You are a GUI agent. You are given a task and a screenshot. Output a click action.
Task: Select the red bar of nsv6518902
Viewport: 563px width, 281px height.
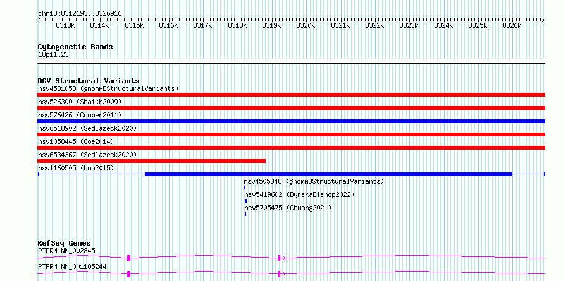click(291, 135)
